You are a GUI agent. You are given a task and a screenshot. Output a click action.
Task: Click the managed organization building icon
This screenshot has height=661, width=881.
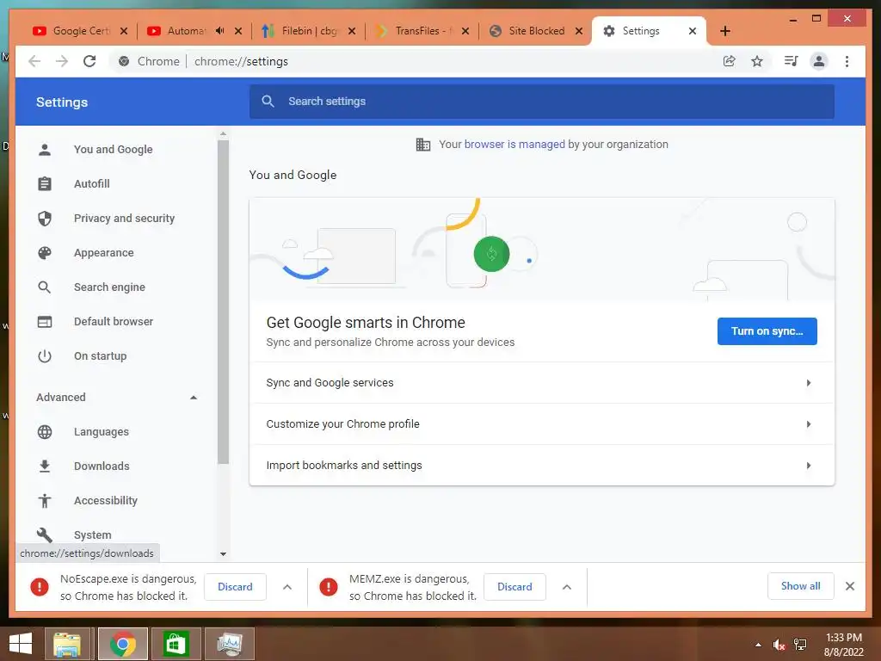[x=423, y=145]
